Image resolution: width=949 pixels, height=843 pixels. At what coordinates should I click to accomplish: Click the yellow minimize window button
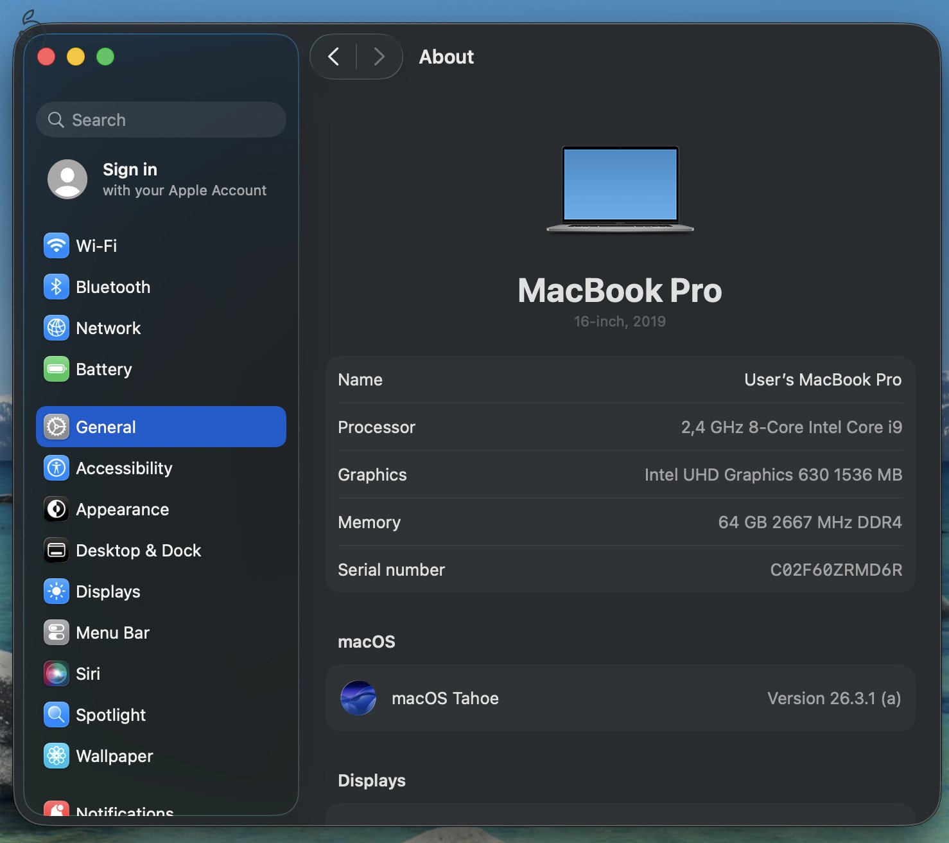[76, 57]
